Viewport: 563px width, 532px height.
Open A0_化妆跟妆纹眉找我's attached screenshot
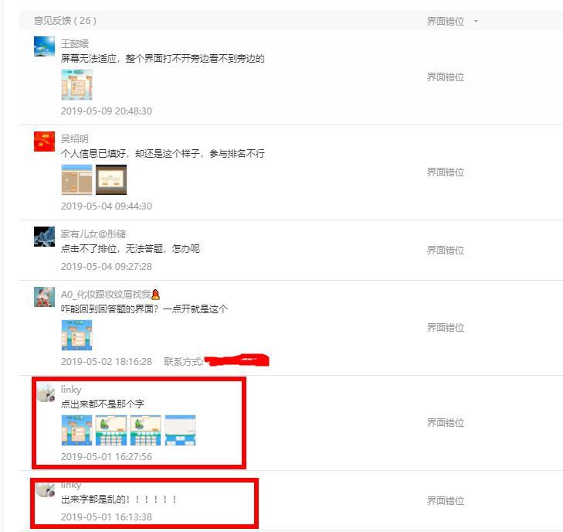[x=76, y=335]
